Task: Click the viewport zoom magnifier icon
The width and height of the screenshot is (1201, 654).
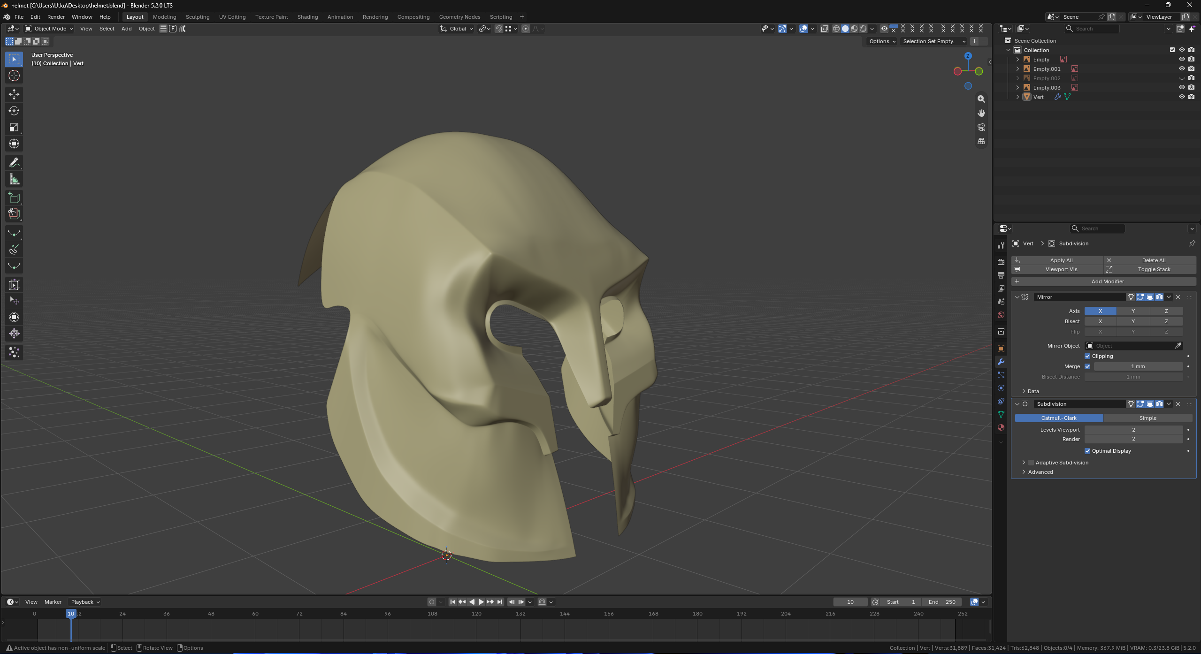Action: 981,99
